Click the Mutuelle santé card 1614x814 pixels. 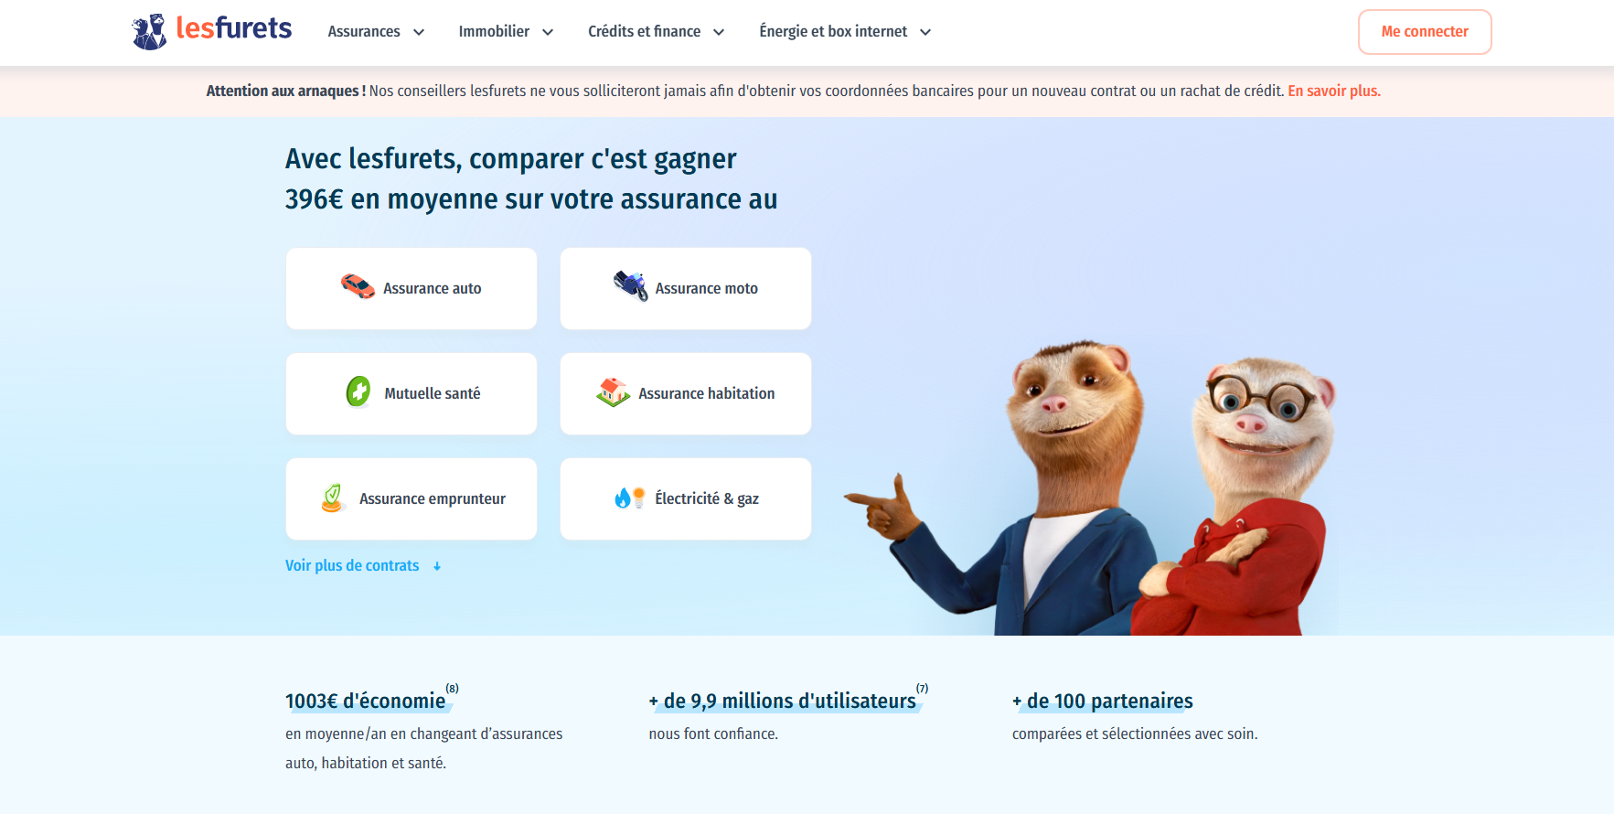click(412, 393)
